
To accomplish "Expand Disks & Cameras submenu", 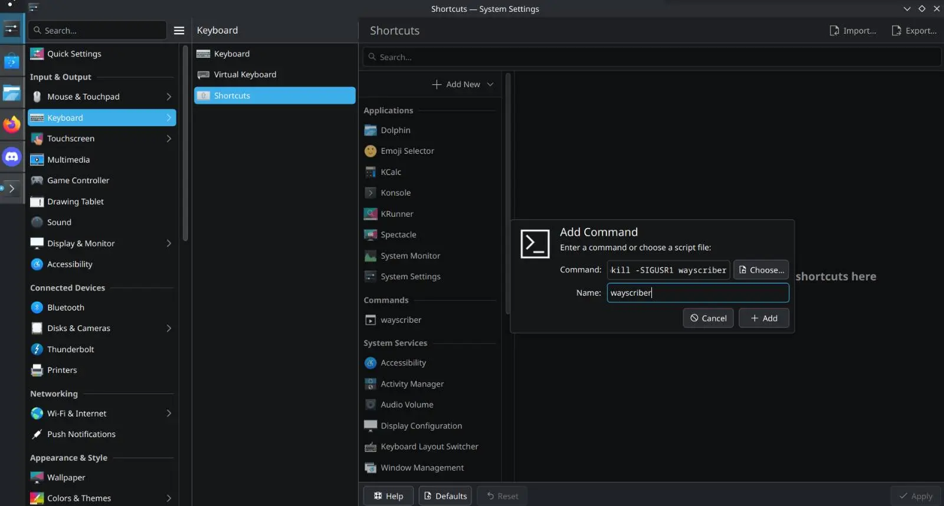I will coord(169,328).
